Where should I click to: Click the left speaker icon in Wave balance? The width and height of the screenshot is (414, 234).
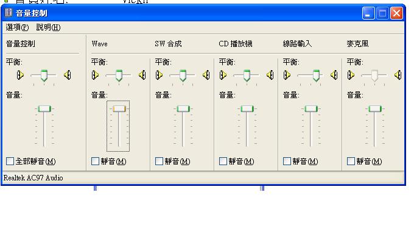pyautogui.click(x=95, y=75)
